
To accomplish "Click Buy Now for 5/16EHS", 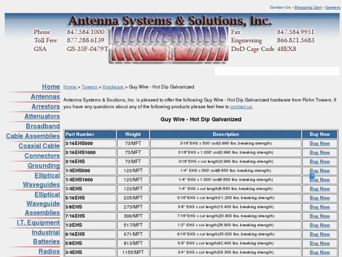I will [319, 198].
